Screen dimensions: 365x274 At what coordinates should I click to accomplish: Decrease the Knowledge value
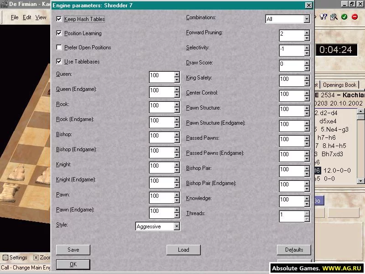[307, 204]
